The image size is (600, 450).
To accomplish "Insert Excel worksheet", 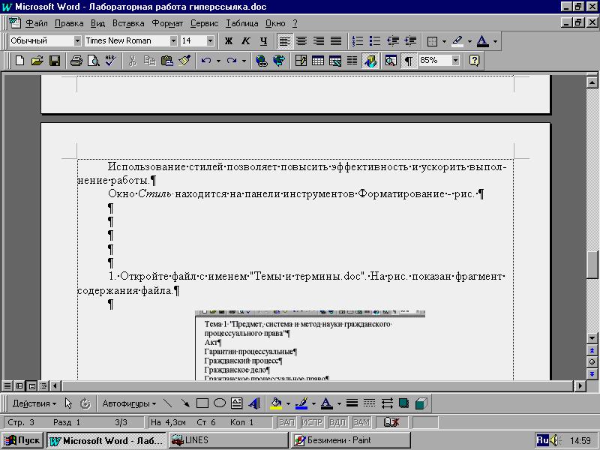I will [x=335, y=61].
